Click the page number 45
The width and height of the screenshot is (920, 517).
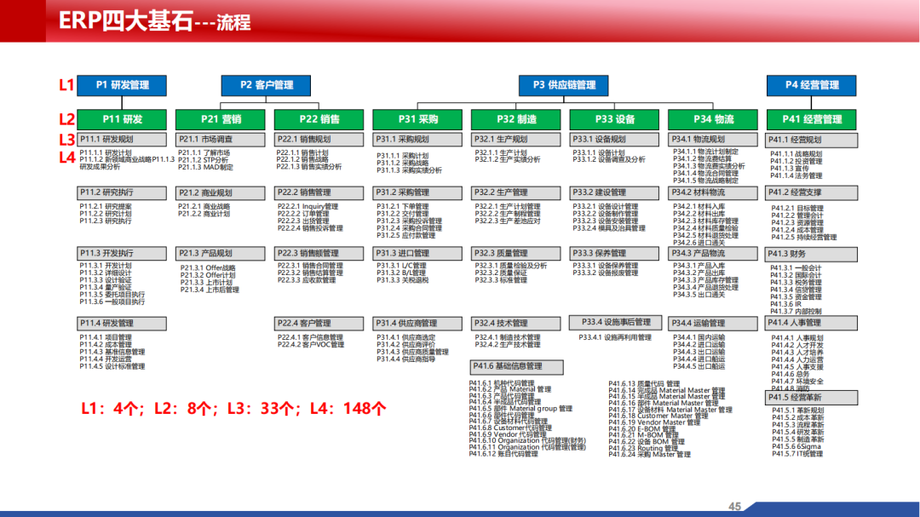click(734, 507)
